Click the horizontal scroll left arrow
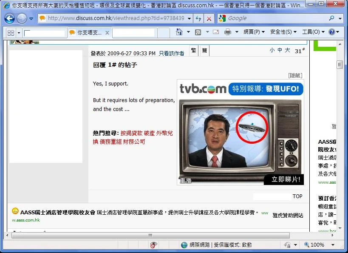The height and width of the screenshot is (253, 348). 7,235
